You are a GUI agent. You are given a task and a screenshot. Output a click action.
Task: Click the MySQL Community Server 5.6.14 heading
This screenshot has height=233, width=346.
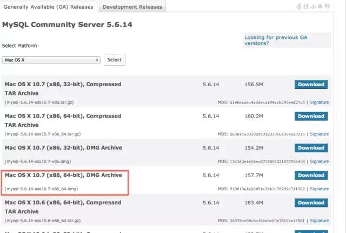click(67, 24)
